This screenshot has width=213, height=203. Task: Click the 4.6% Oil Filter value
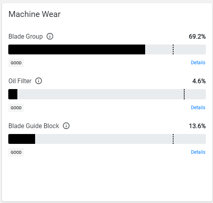pyautogui.click(x=199, y=81)
